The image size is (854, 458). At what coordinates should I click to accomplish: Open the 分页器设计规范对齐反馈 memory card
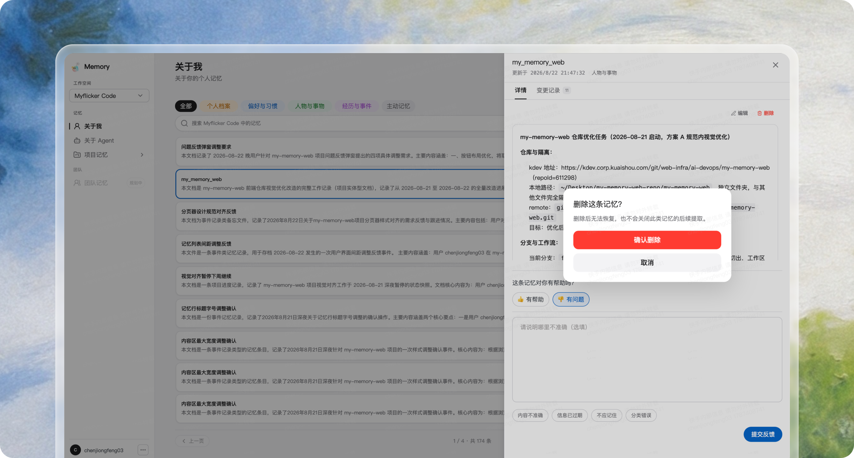click(x=340, y=216)
